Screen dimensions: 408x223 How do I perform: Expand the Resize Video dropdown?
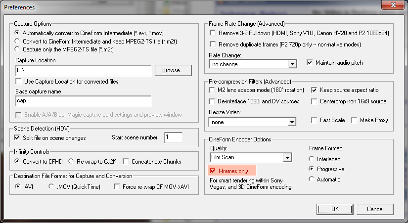[x=292, y=122]
